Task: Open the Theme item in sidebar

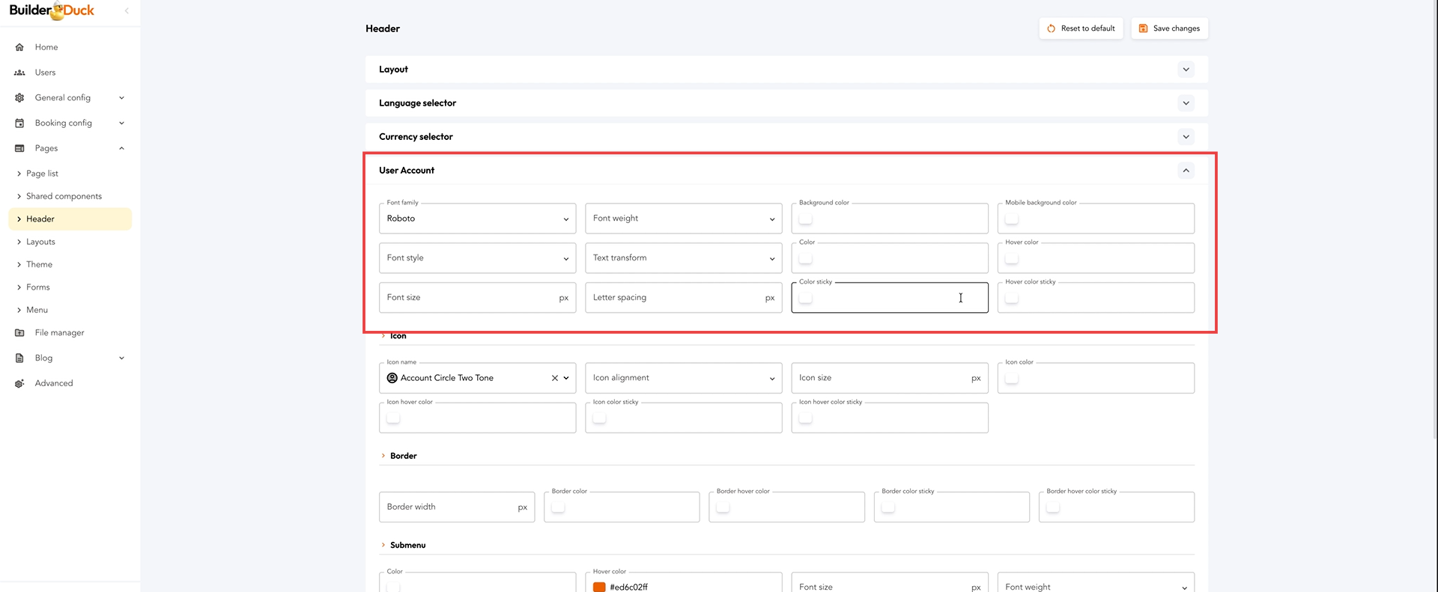Action: click(39, 265)
